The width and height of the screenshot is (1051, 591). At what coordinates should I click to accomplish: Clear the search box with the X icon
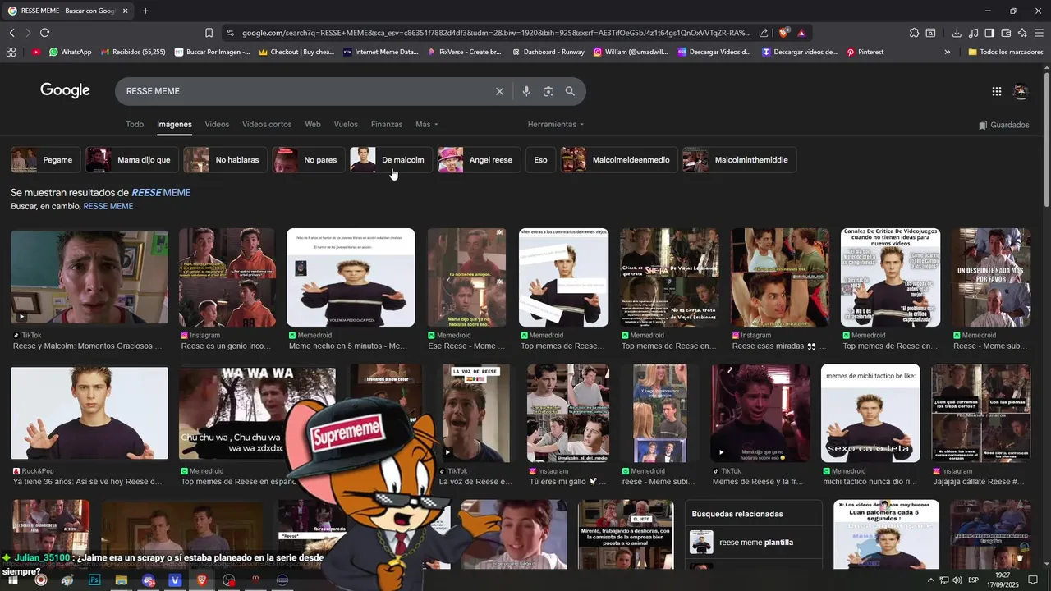499,91
